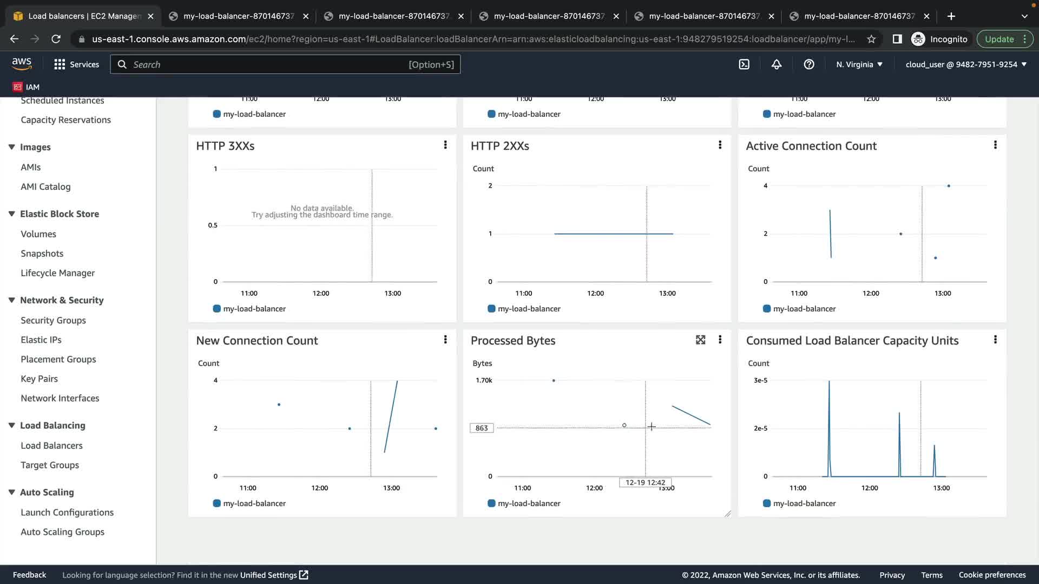Open Active Connection Count widget options menu
This screenshot has height=584, width=1039.
coord(995,145)
